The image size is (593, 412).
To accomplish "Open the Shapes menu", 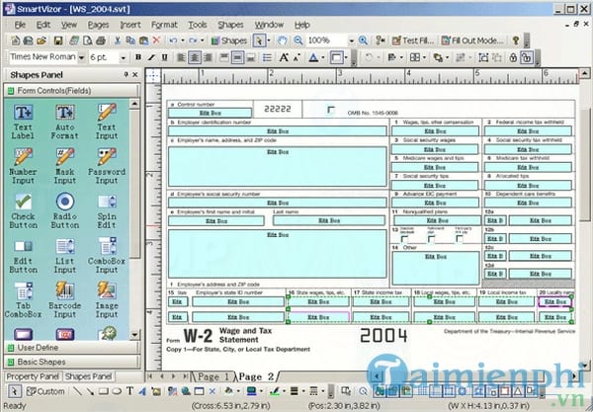I will (x=230, y=25).
